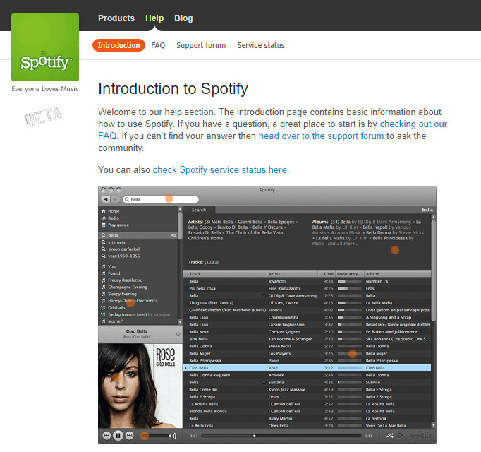481x452 pixels.
Task: Click the previous track button
Action: (106, 436)
